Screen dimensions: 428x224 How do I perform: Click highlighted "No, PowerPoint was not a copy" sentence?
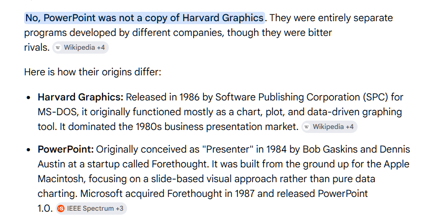point(144,18)
